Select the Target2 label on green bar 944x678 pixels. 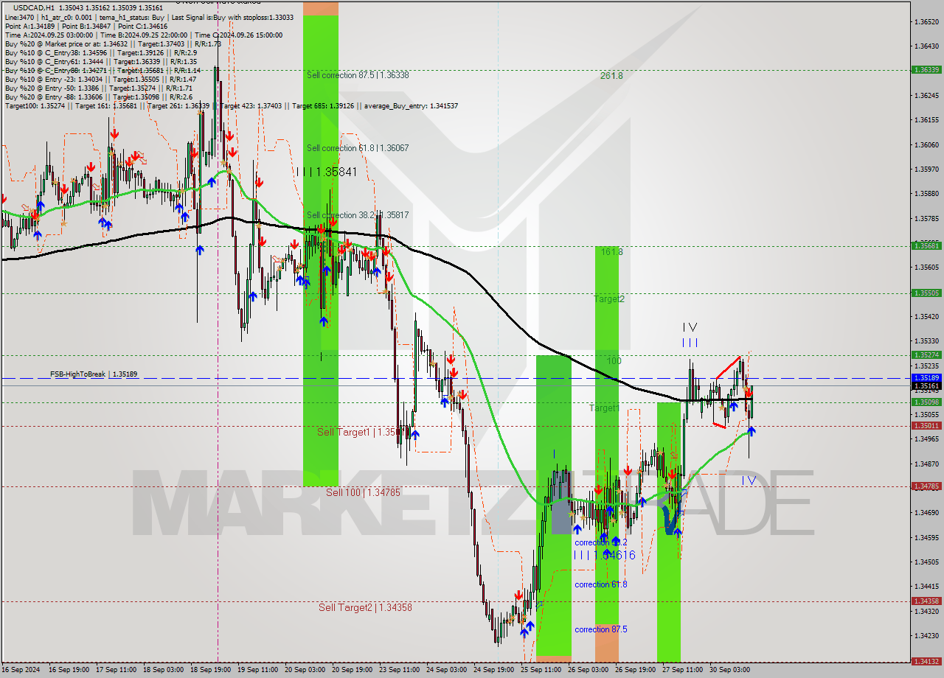pyautogui.click(x=609, y=299)
